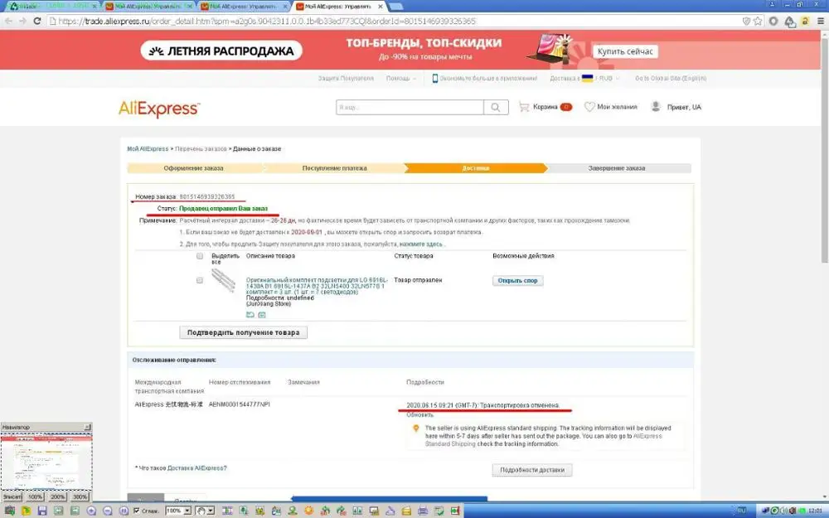The width and height of the screenshot is (829, 518).
Task: Click the AliExpress logo
Action: 159,109
